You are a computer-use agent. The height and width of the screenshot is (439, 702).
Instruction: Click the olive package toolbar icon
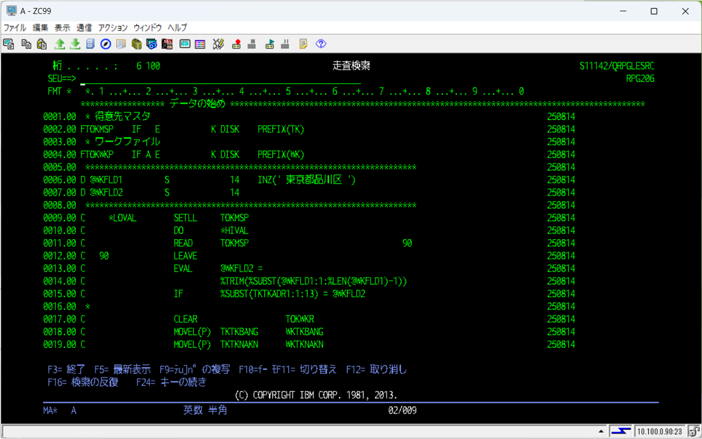pos(136,44)
